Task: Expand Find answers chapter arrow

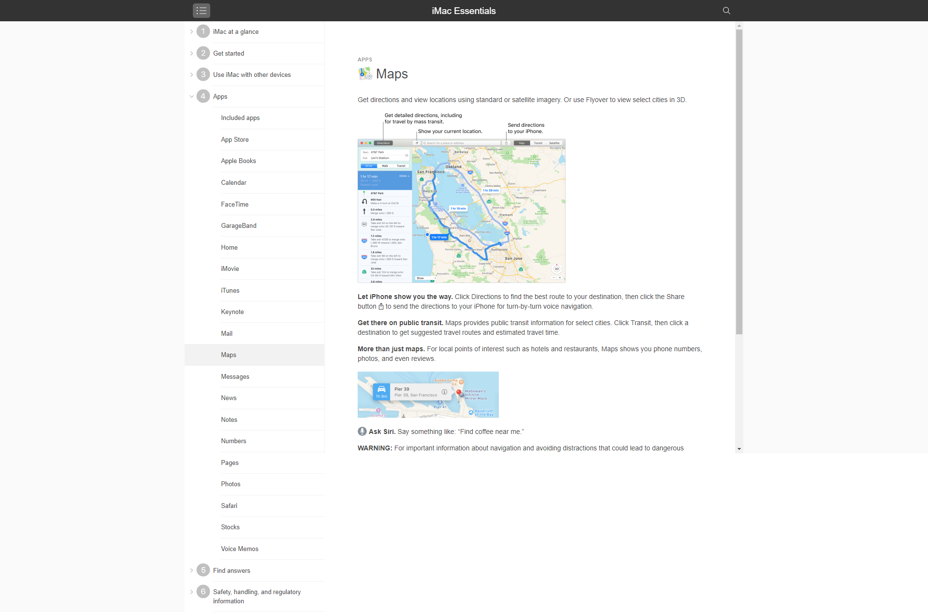Action: click(191, 570)
